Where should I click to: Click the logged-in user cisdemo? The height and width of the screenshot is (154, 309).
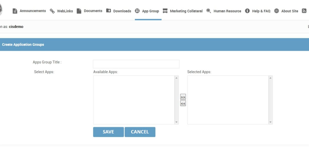16,26
